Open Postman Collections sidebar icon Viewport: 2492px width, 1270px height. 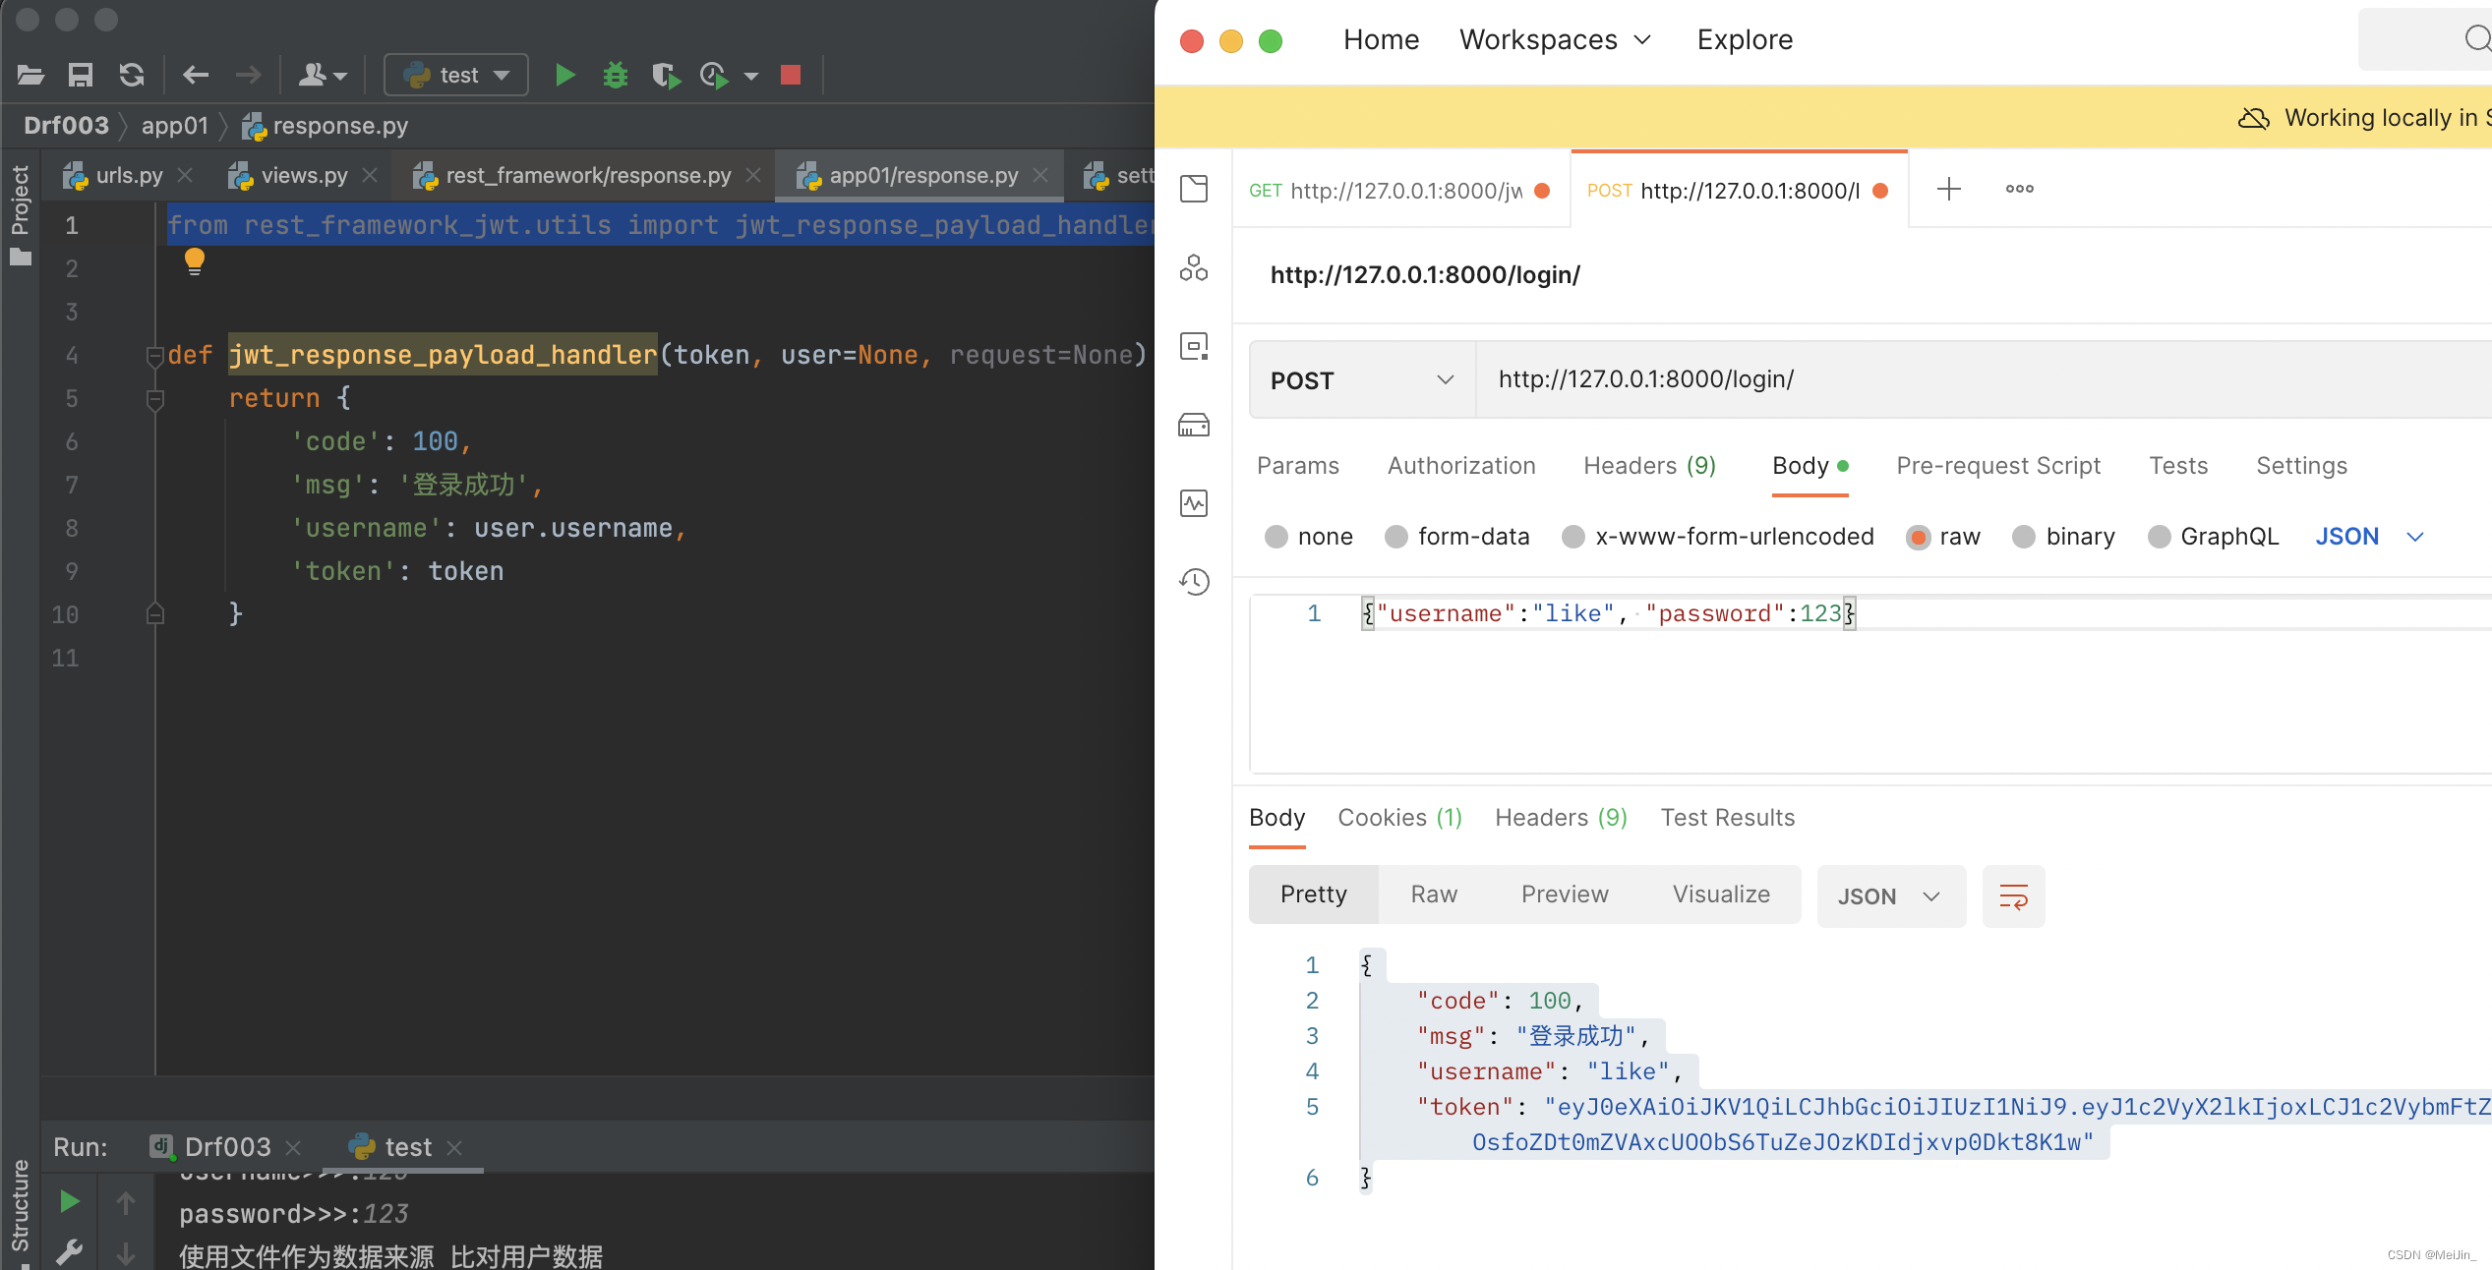point(1194,189)
